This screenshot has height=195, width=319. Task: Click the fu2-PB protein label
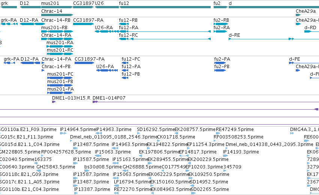[222, 67]
